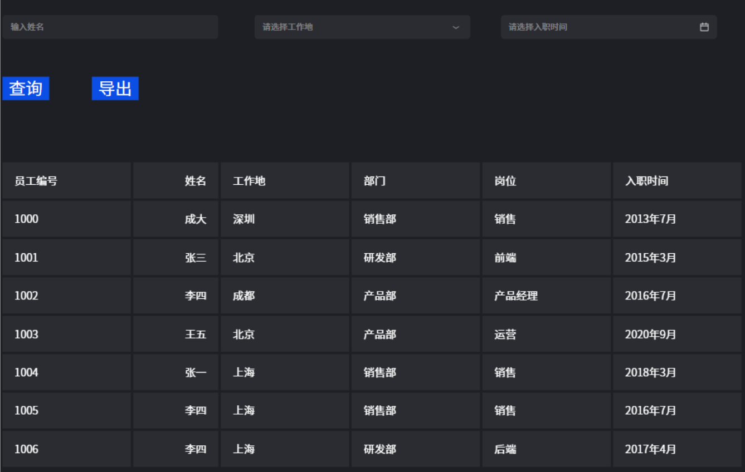Click the 入职时间 column header
The image size is (745, 472).
(x=676, y=181)
